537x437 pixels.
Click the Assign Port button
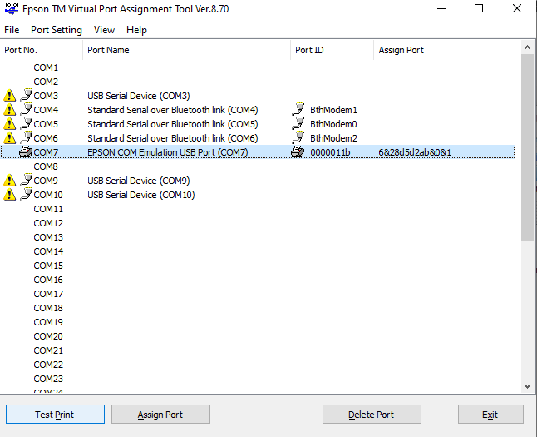(160, 414)
